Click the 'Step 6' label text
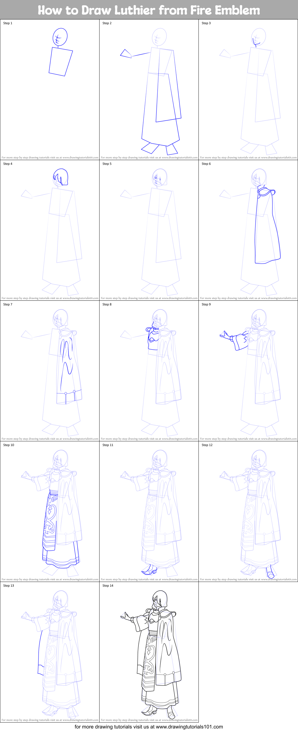Image resolution: width=298 pixels, height=731 pixels. pos(206,164)
